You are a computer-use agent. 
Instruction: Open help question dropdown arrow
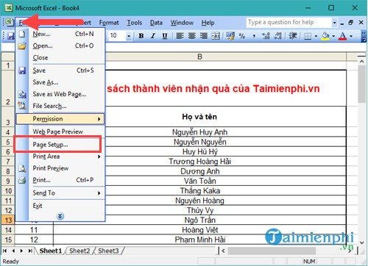(x=334, y=23)
